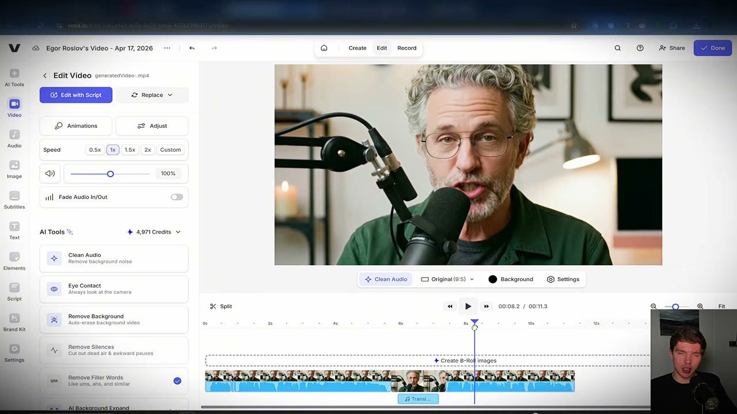Skip forward in playback
737x414 pixels.
click(x=487, y=306)
